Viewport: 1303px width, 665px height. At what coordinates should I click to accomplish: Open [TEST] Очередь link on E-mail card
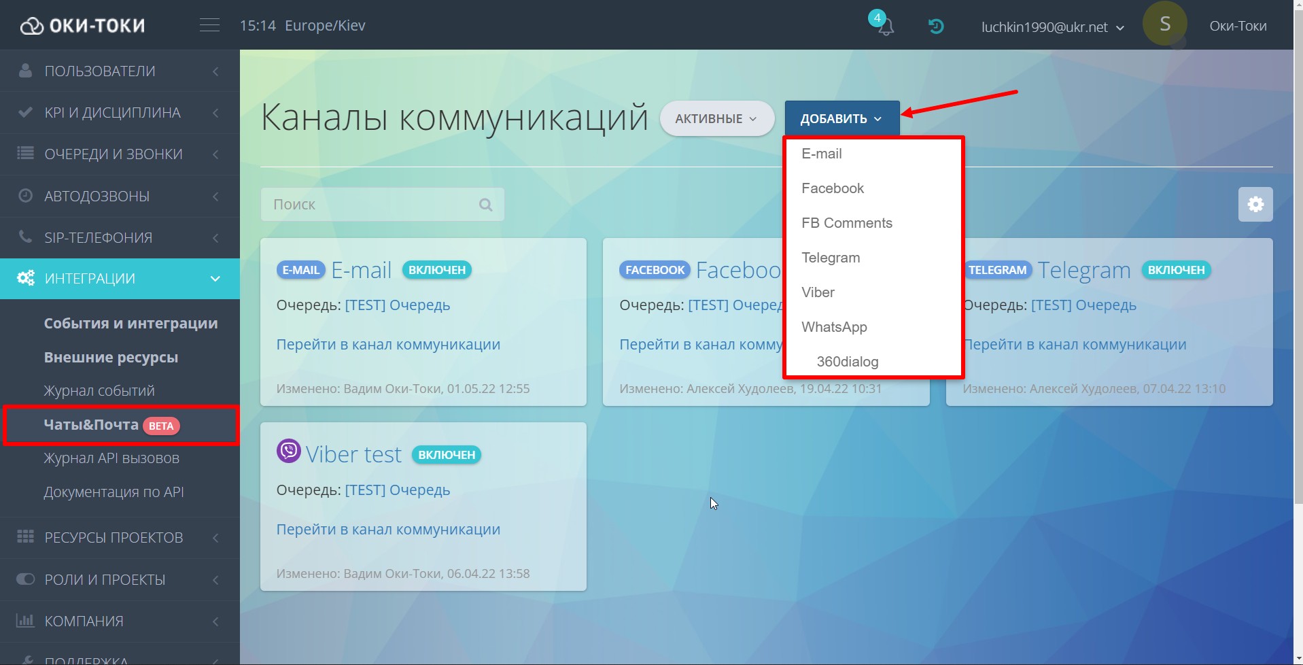(398, 305)
